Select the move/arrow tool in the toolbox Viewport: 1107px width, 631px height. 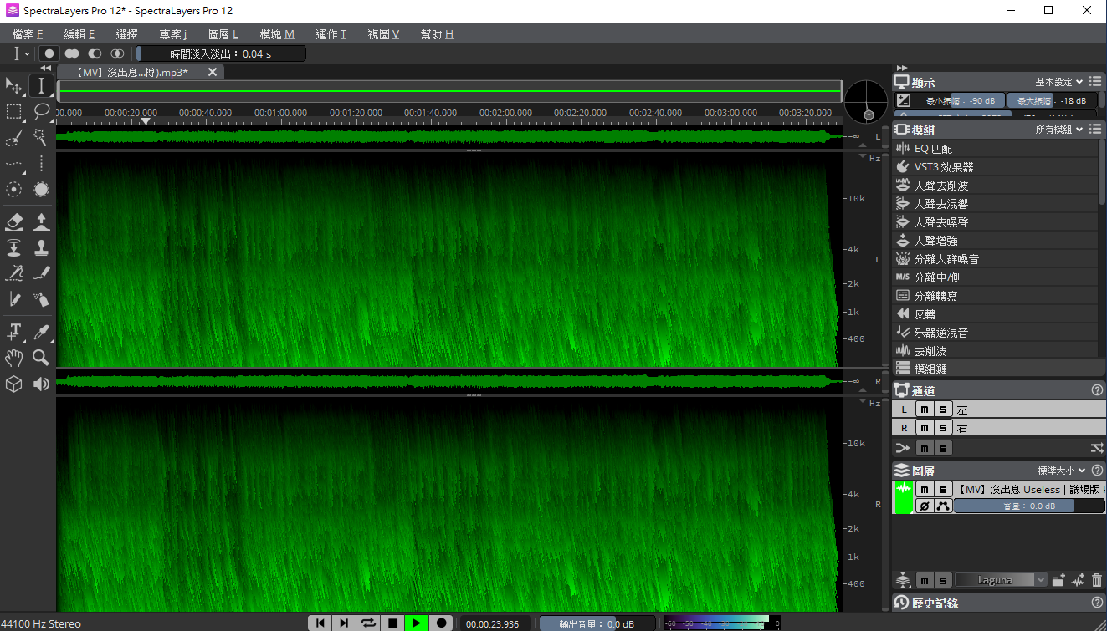14,86
